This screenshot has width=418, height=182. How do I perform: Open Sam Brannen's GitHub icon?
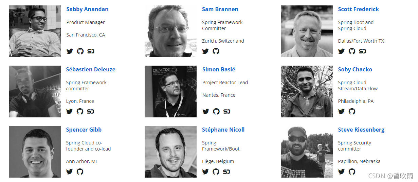[216, 51]
